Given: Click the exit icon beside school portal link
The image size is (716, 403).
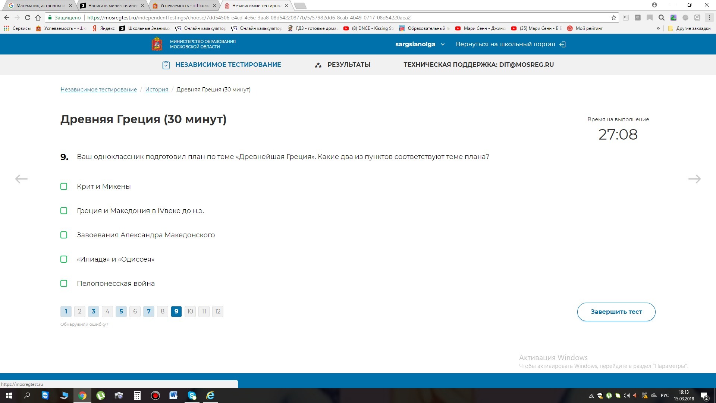Looking at the screenshot, I should pos(563,44).
